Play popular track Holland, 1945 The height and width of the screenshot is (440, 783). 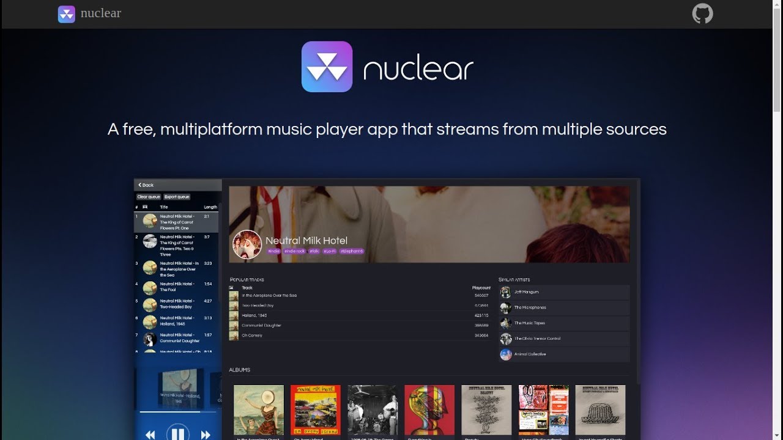[360, 315]
